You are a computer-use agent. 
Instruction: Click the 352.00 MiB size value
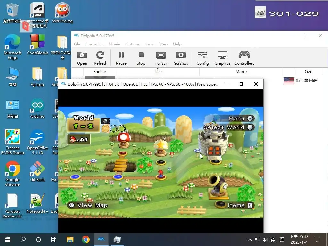307,80
